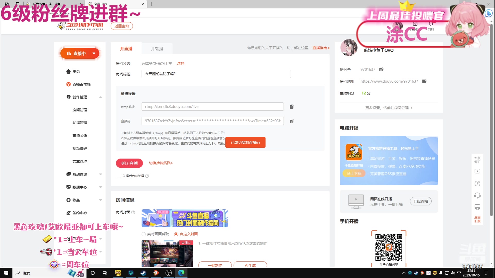The width and height of the screenshot is (495, 278).
Task: Copy the room number 9701637
Action: (x=381, y=69)
